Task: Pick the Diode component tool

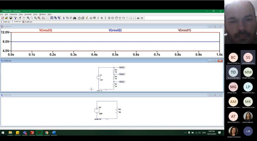Action: coord(109,18)
